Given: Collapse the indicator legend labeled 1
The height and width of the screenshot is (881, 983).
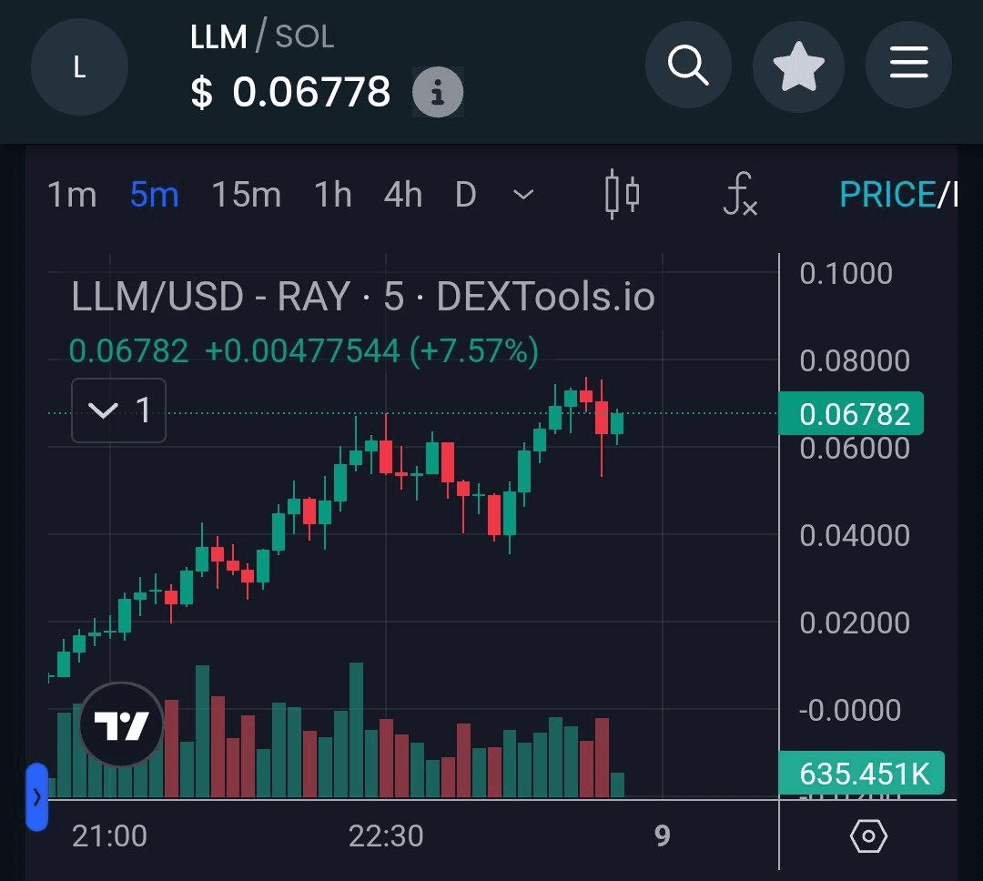Looking at the screenshot, I should click(x=118, y=410).
